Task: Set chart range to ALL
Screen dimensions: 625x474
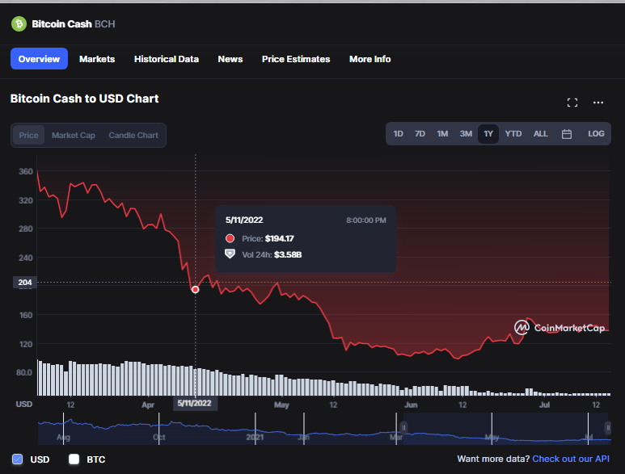Action: (540, 134)
